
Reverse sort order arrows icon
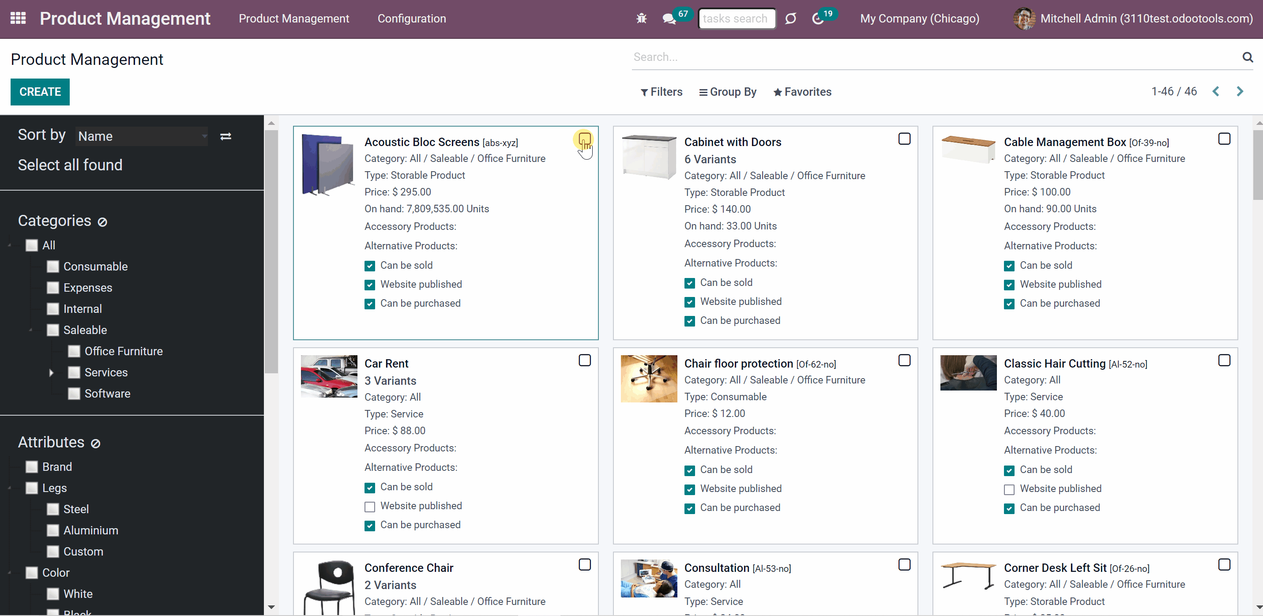coord(226,136)
